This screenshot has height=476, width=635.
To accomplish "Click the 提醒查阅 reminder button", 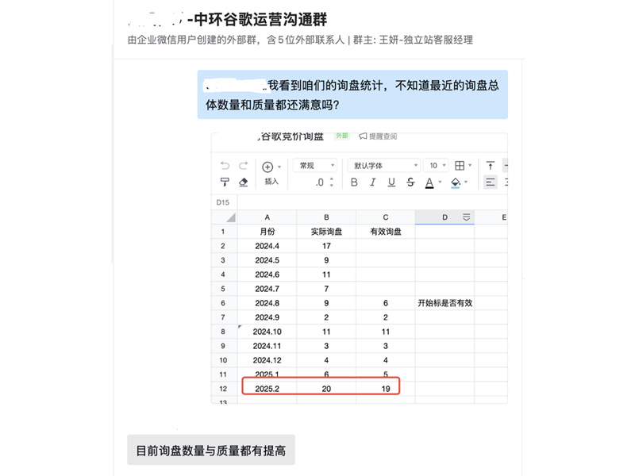I will pos(378,136).
